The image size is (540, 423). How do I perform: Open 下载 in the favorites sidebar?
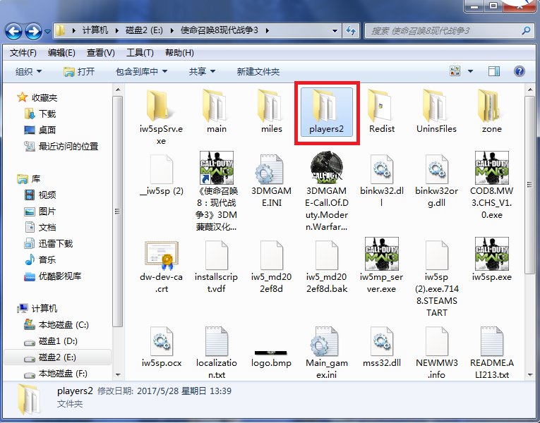point(40,114)
